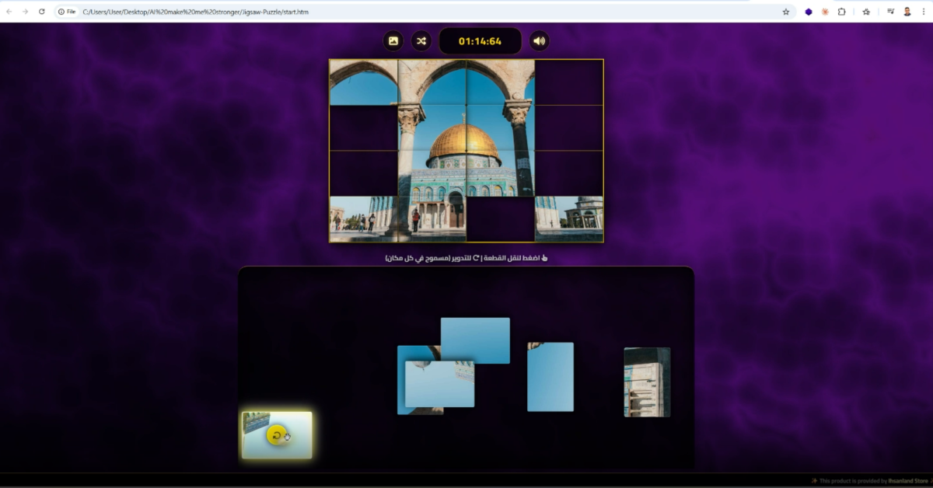The width and height of the screenshot is (933, 488).
Task: Shuffle the puzzle pieces
Action: tap(421, 41)
